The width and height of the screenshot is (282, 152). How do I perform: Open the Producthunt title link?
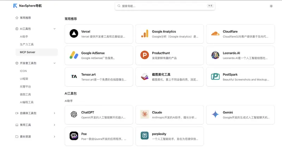point(161,53)
